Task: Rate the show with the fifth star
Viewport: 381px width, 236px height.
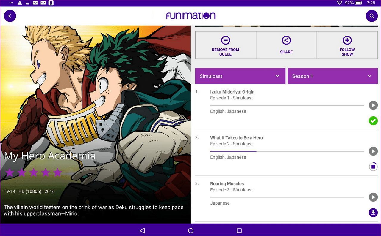Action: 57,172
